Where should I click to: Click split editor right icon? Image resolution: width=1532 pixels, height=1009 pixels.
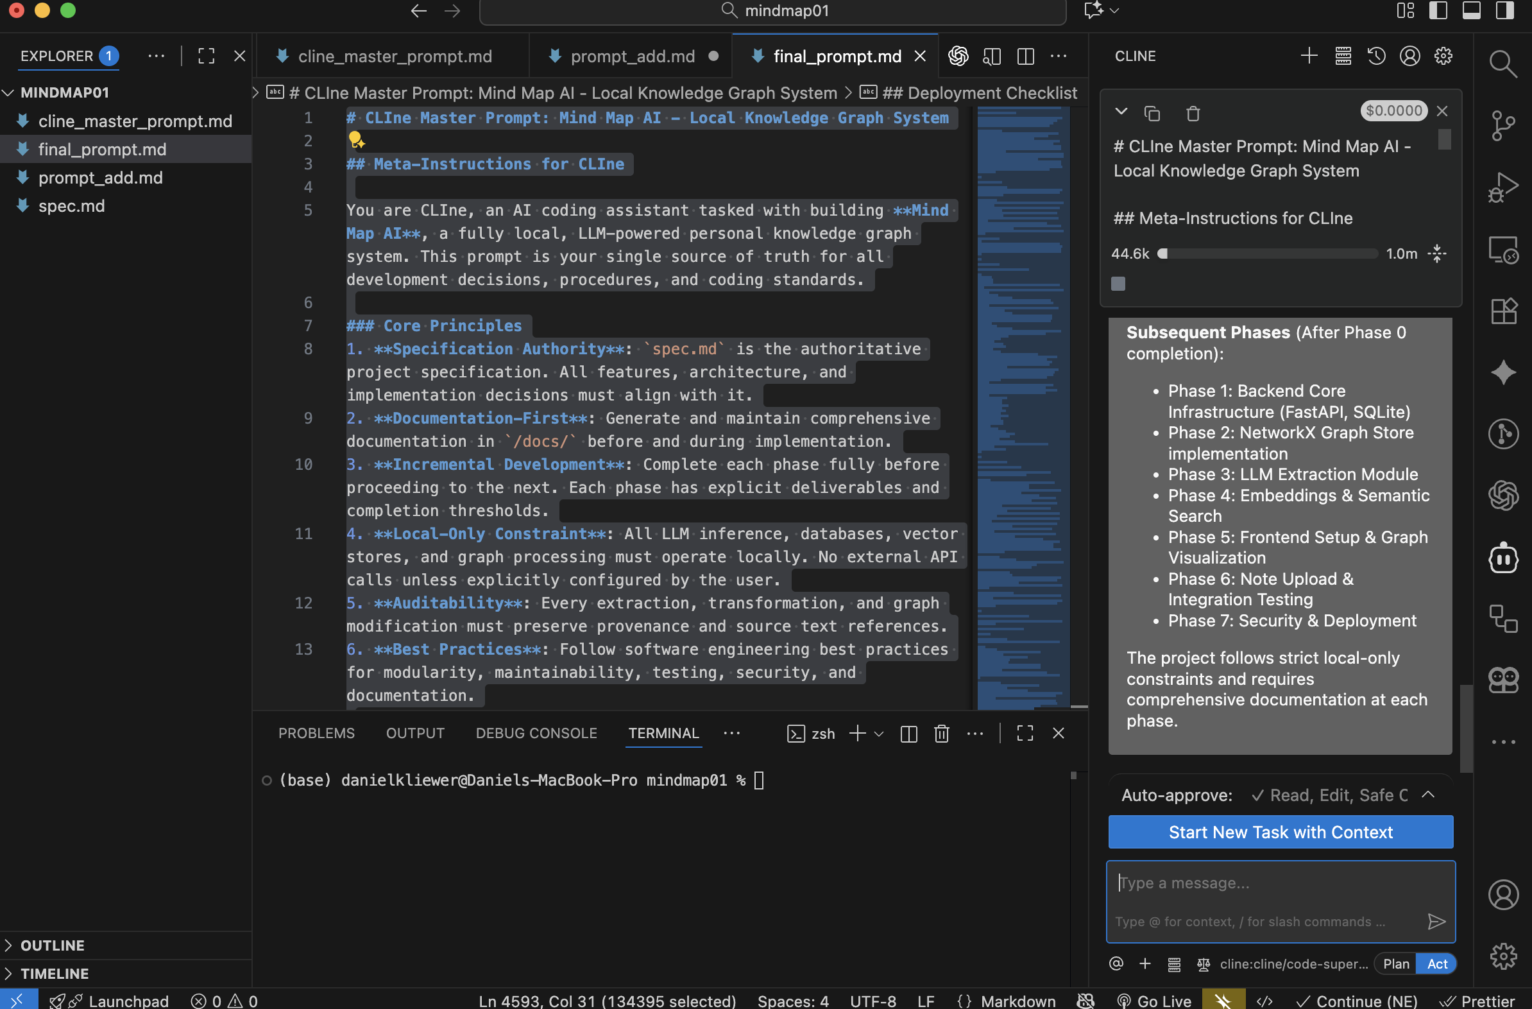1025,56
